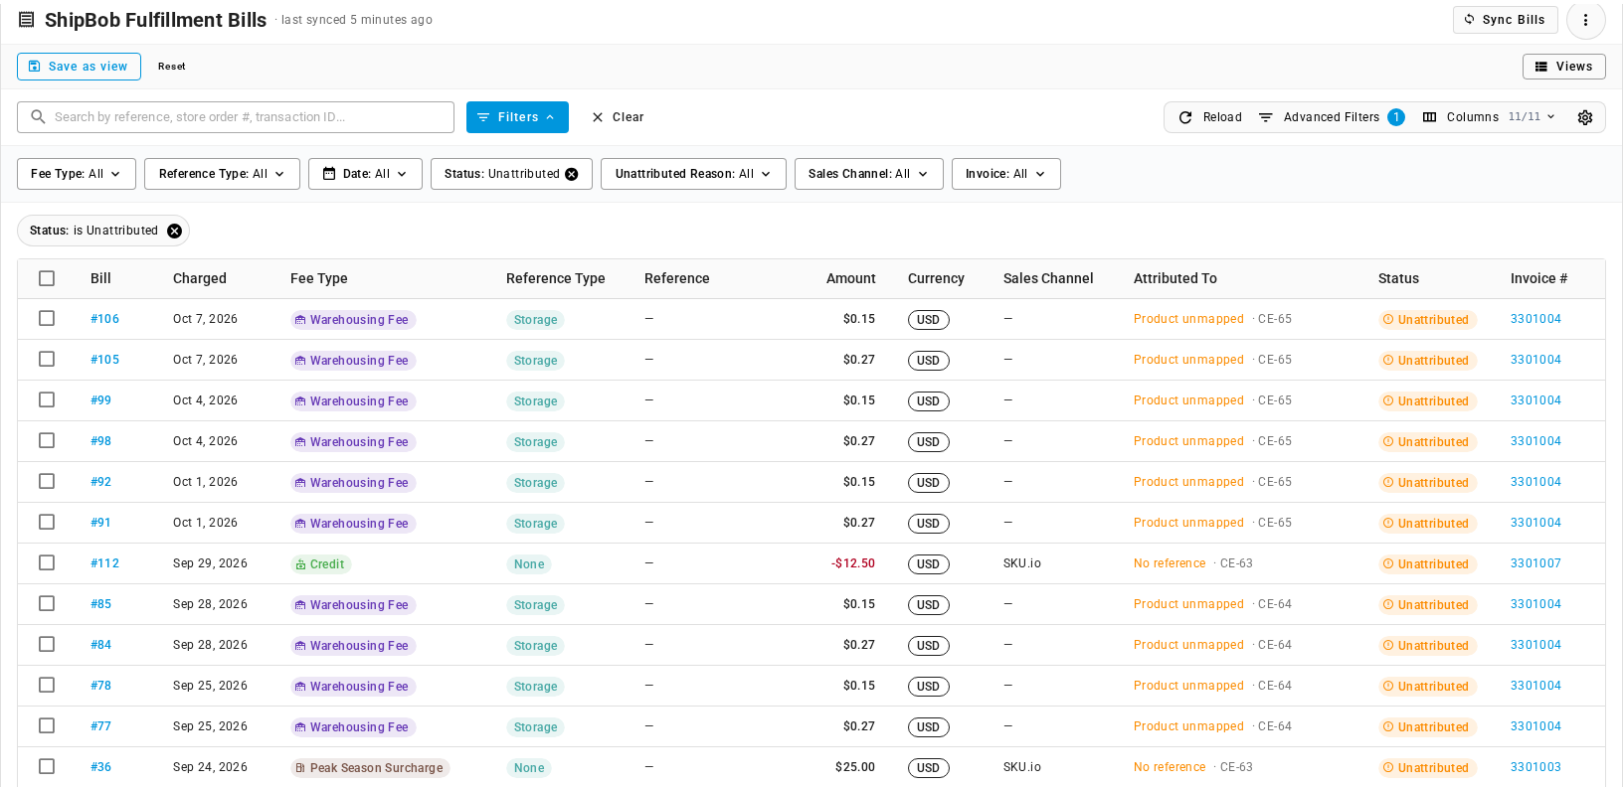Sort by the Amount column header
Screen dimensions: 1623x787
click(x=850, y=278)
